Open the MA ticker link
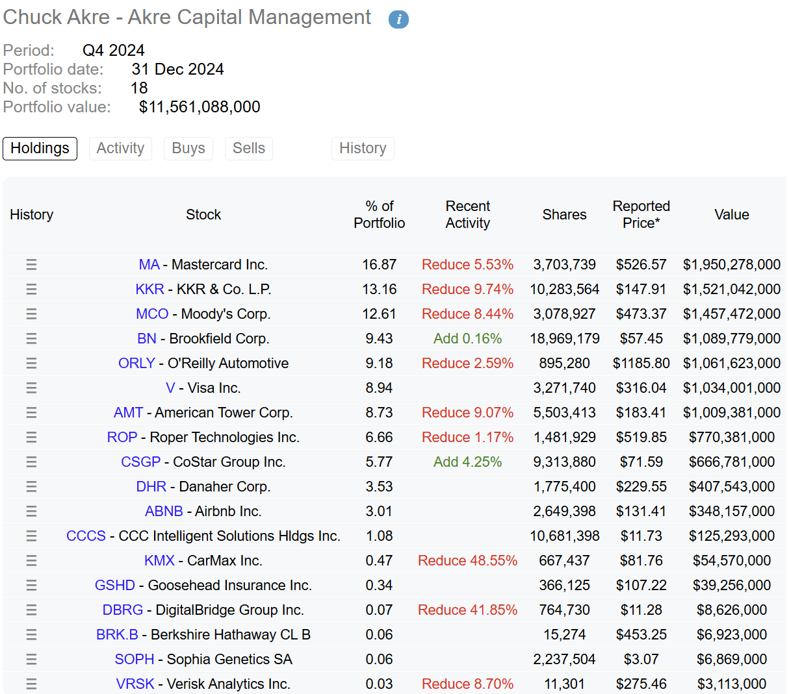The width and height of the screenshot is (789, 694). coord(149,264)
